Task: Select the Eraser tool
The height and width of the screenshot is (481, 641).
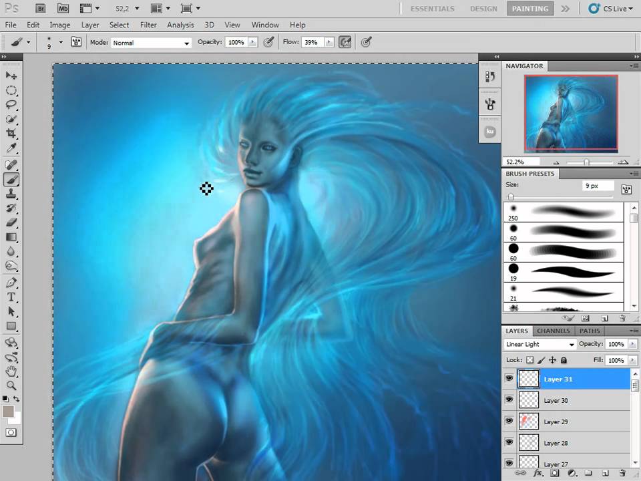Action: 11,222
